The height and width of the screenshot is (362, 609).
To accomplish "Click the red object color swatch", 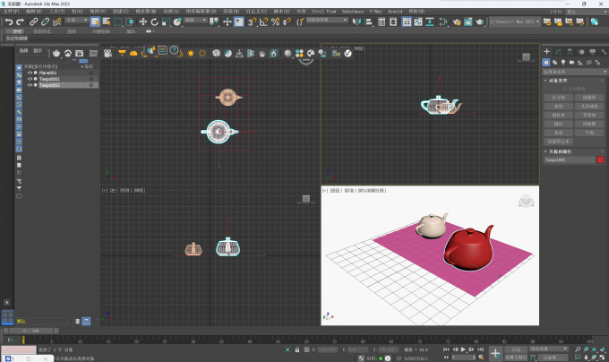I will [600, 159].
